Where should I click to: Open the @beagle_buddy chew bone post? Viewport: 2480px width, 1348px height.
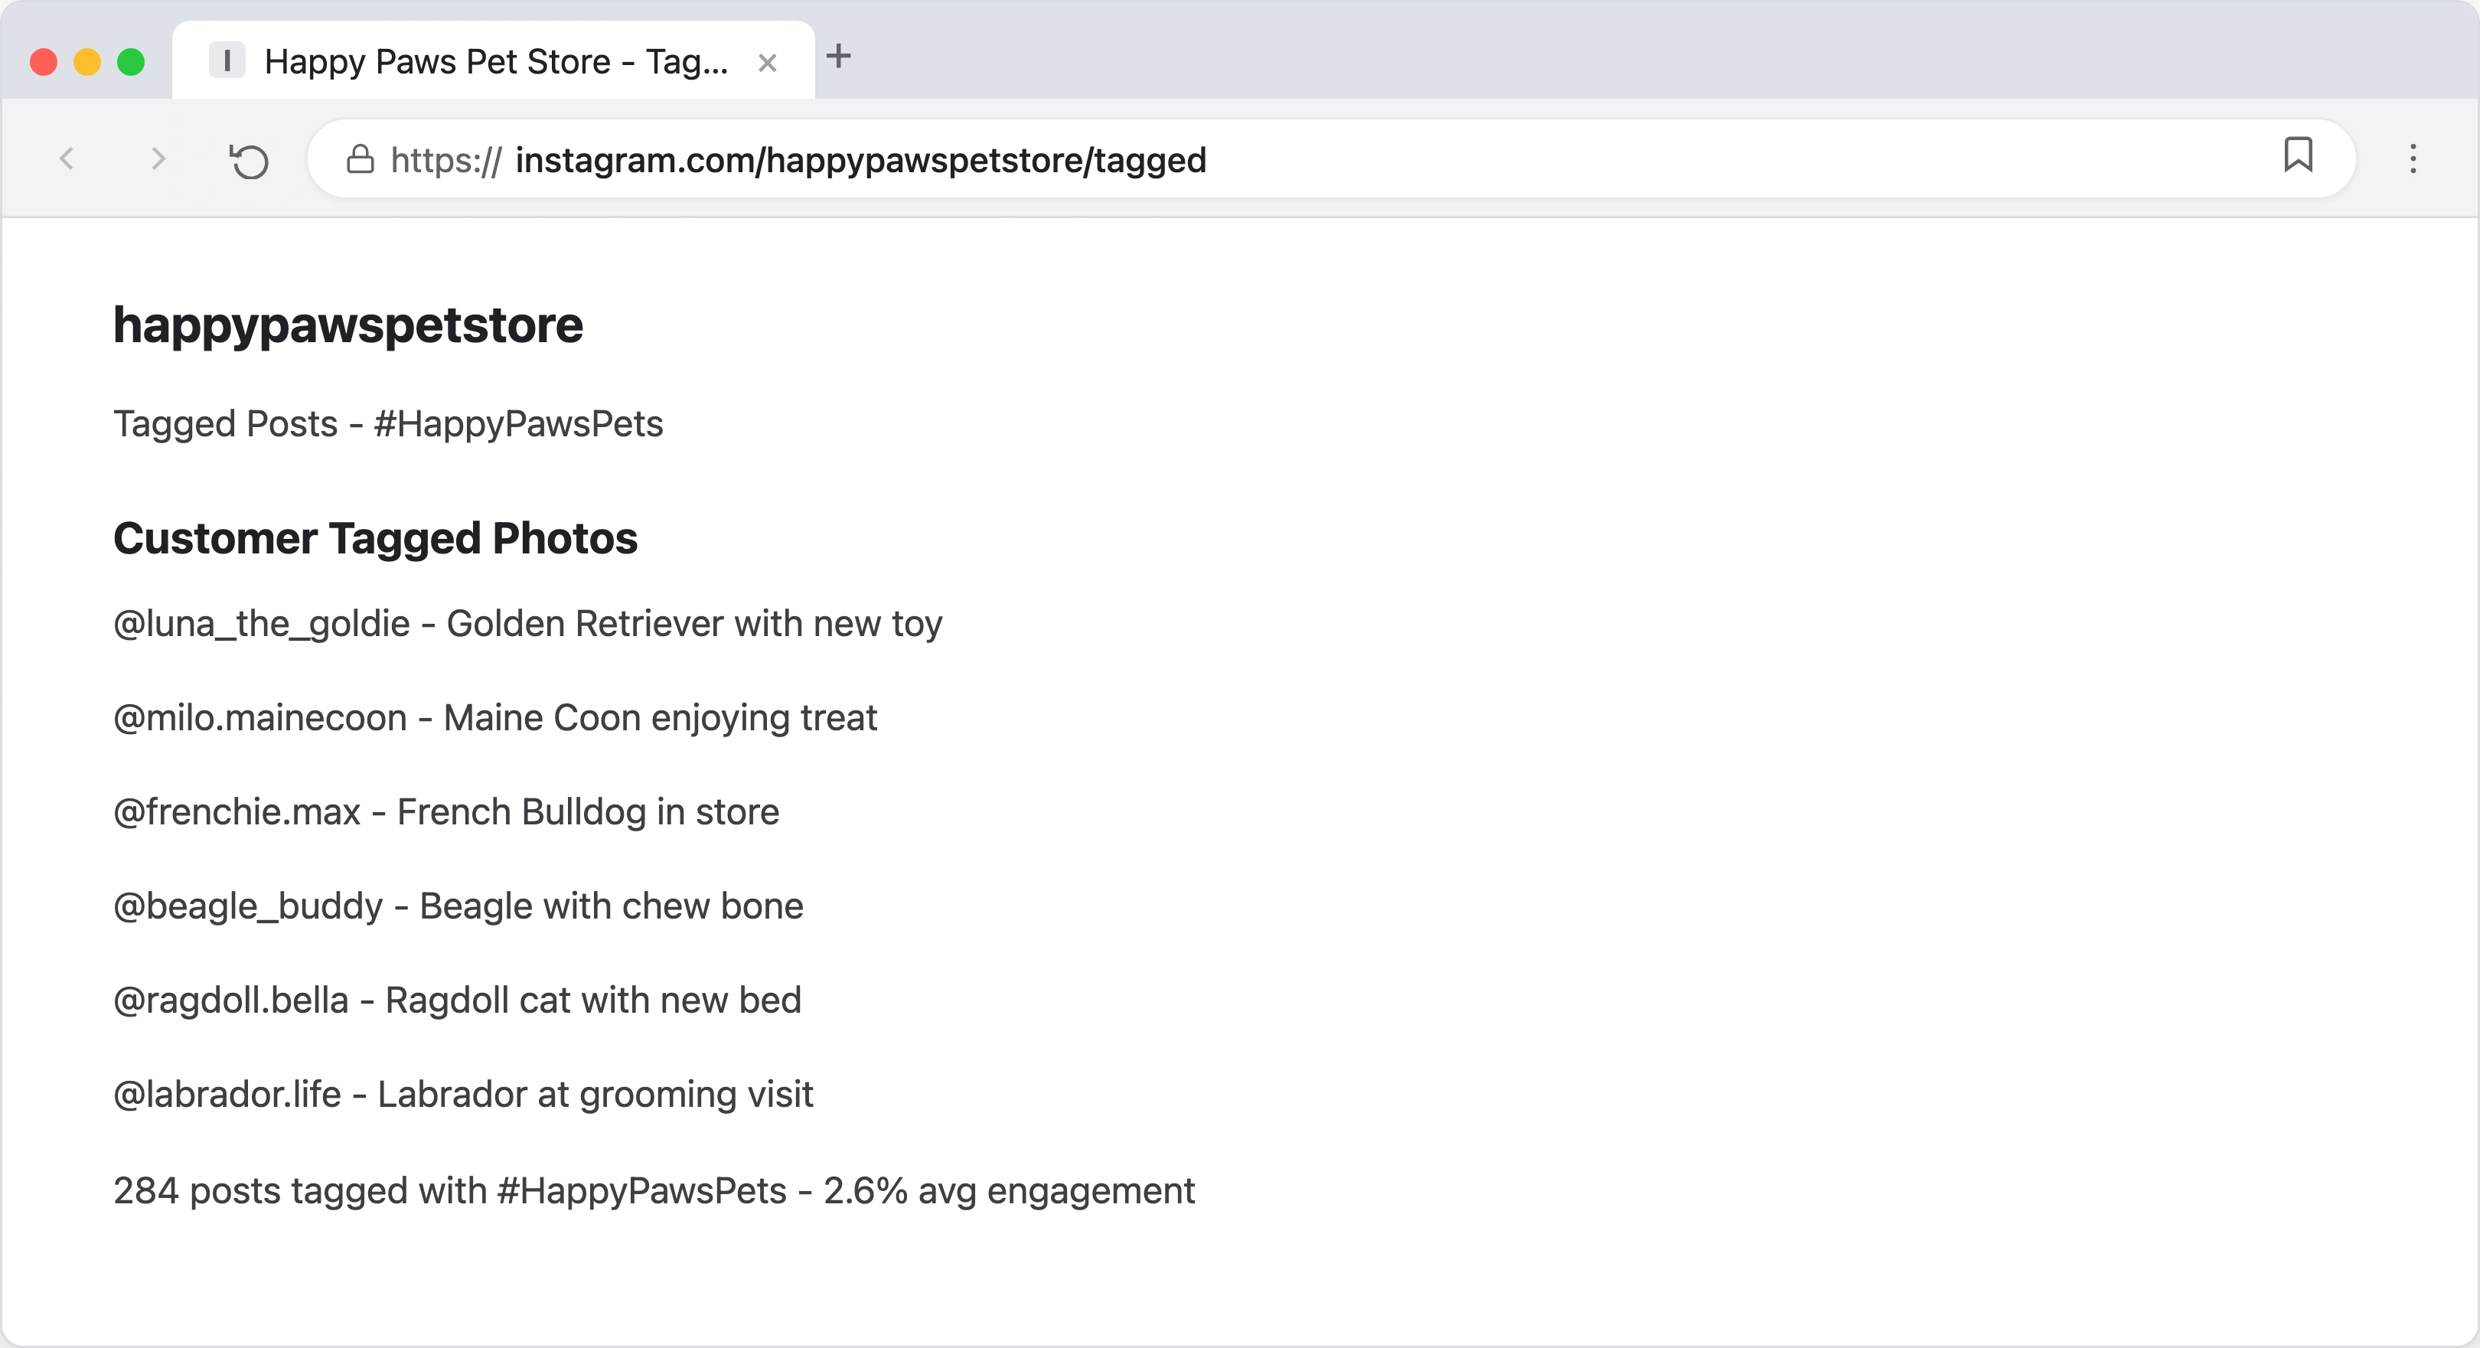tap(458, 906)
